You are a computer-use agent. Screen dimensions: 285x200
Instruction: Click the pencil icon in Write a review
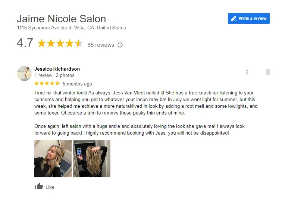(x=234, y=19)
